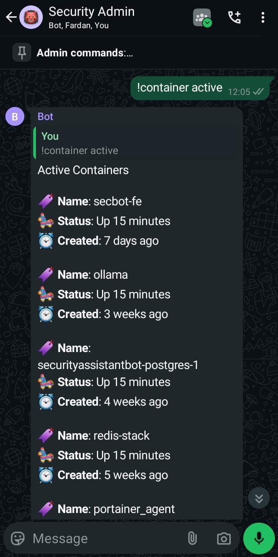The image size is (278, 557).
Task: Tap the double-tick read receipt at 12:05
Action: click(258, 92)
